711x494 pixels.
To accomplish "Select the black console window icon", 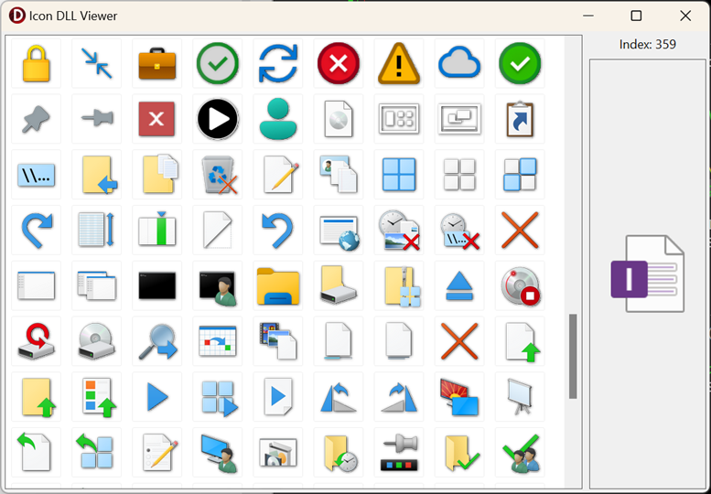I will (156, 285).
